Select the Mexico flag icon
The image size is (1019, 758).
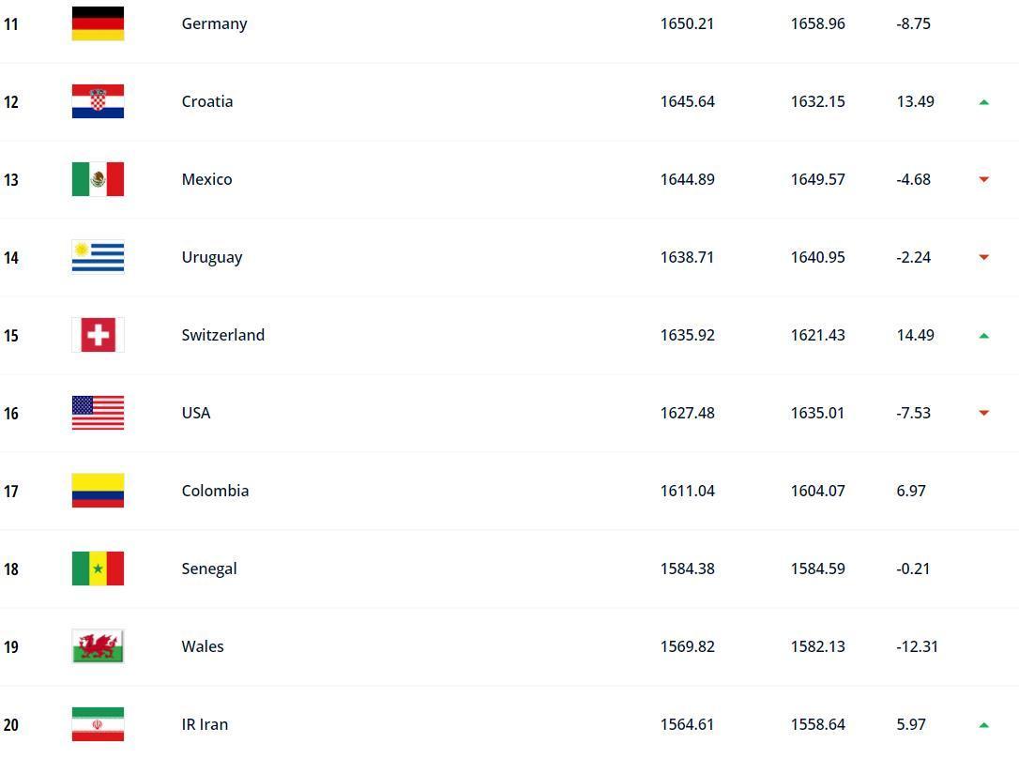[x=98, y=179]
